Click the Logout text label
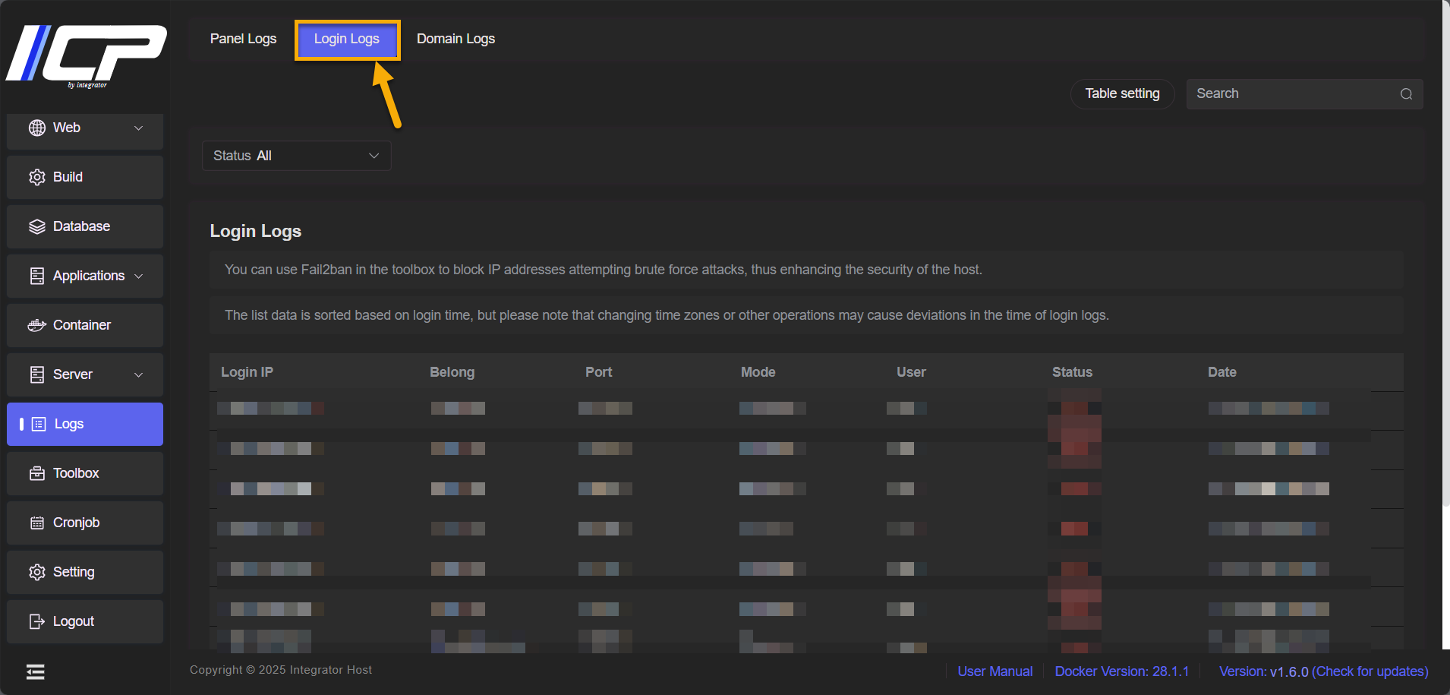Screen dimensions: 1450x695 [74, 621]
